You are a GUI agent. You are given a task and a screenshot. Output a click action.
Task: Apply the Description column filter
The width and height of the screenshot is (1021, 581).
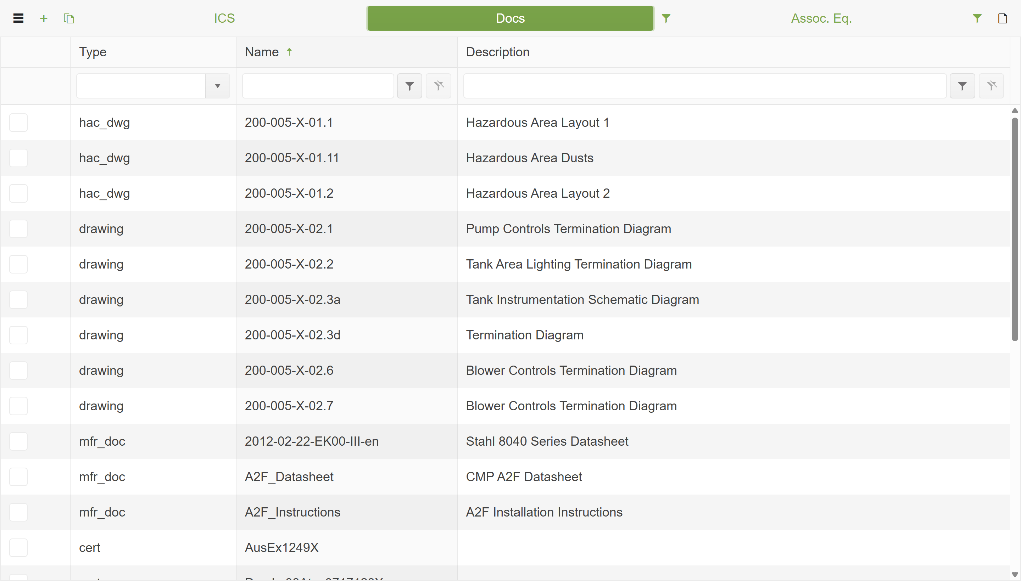962,86
